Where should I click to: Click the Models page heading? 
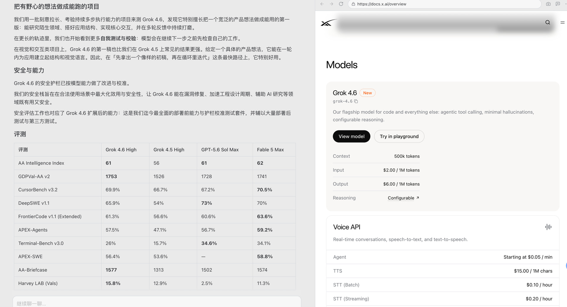pyautogui.click(x=342, y=65)
